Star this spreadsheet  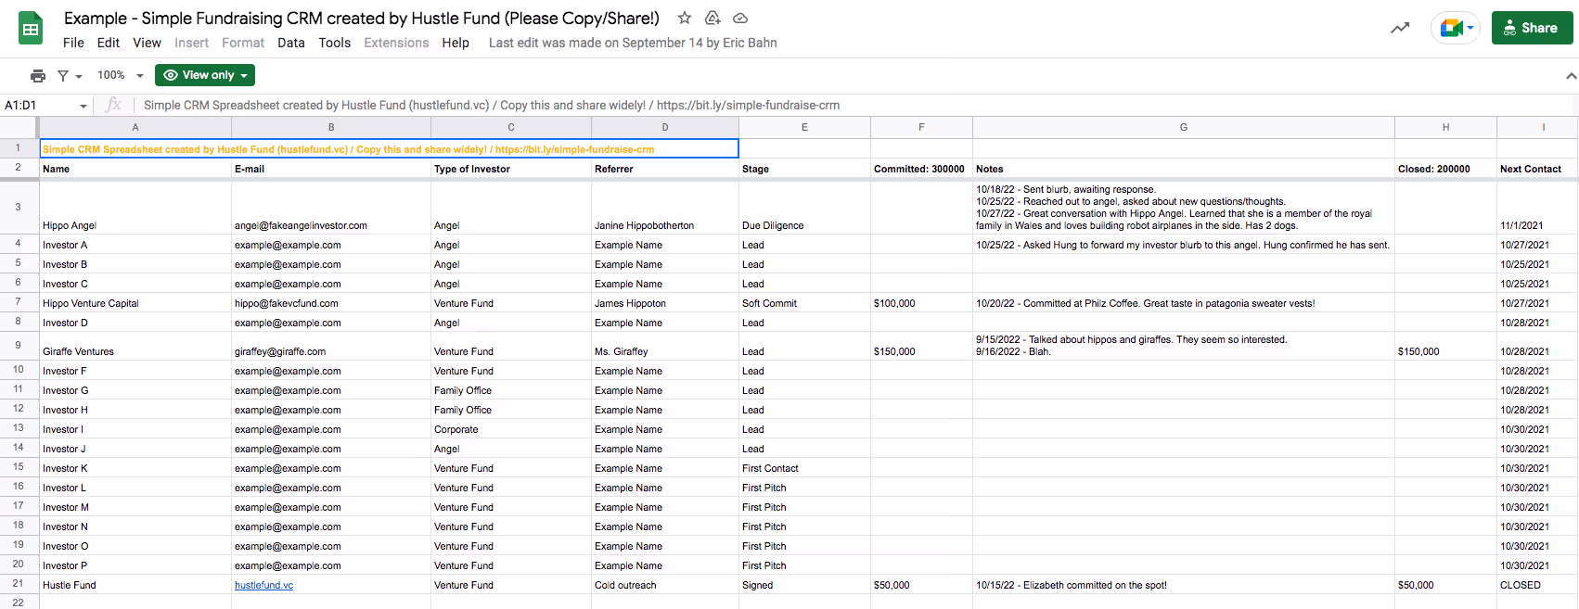685,19
